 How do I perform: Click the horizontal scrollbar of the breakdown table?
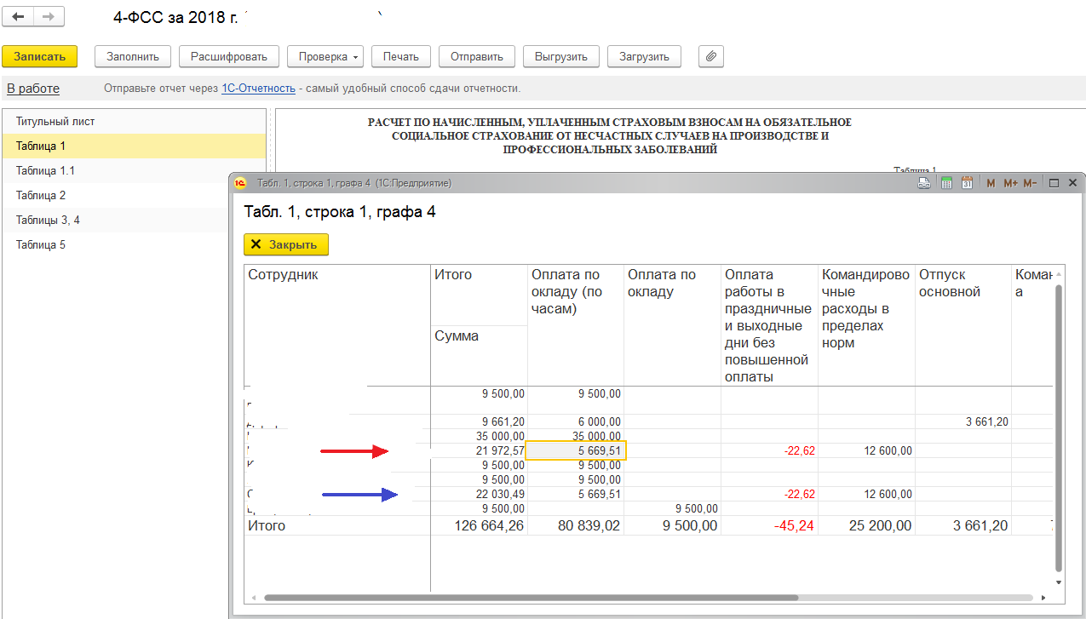(530, 598)
